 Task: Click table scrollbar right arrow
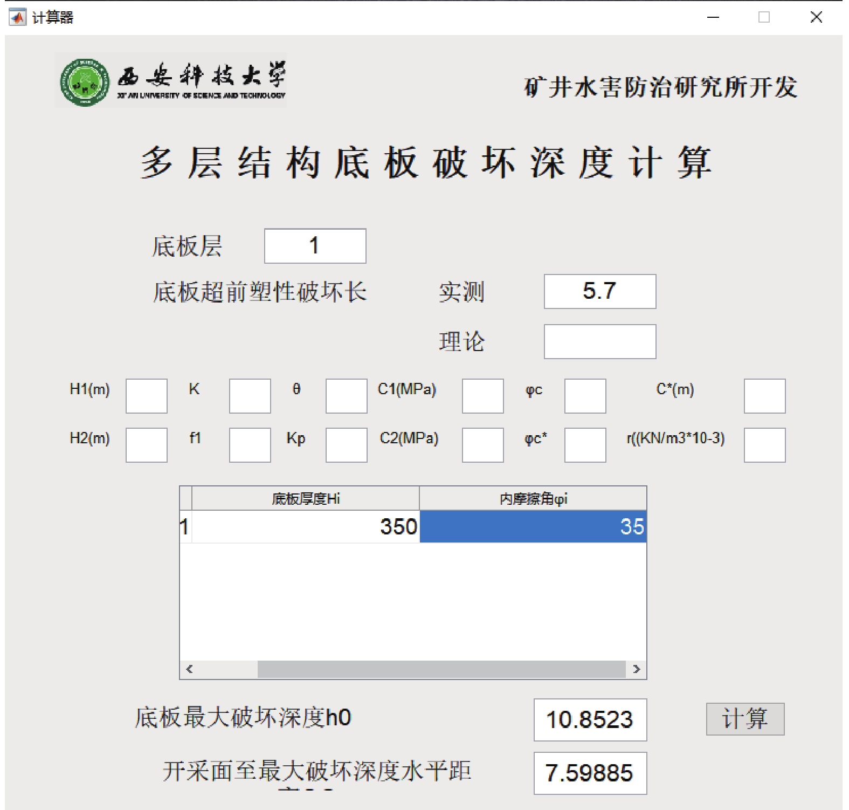pos(637,669)
